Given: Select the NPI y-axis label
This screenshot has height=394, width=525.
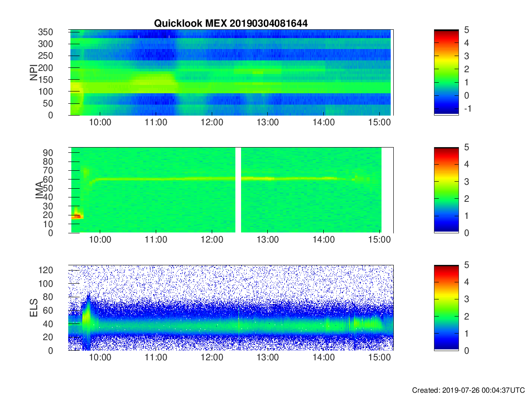Looking at the screenshot, I should 34,72.
